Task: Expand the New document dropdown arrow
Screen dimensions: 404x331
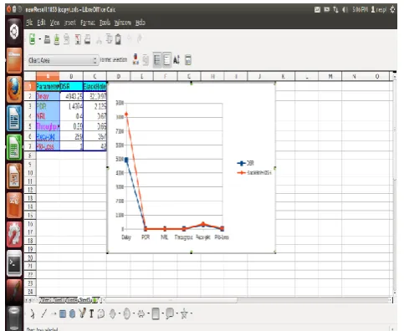Action: tap(40, 39)
